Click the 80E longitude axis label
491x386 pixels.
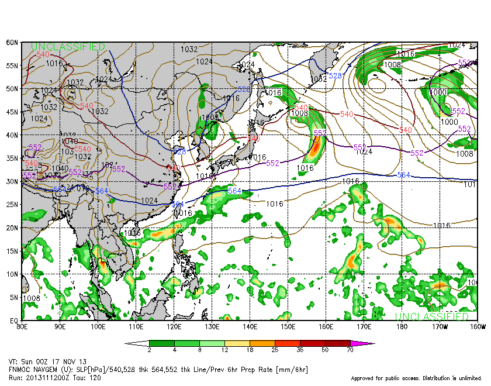22,326
